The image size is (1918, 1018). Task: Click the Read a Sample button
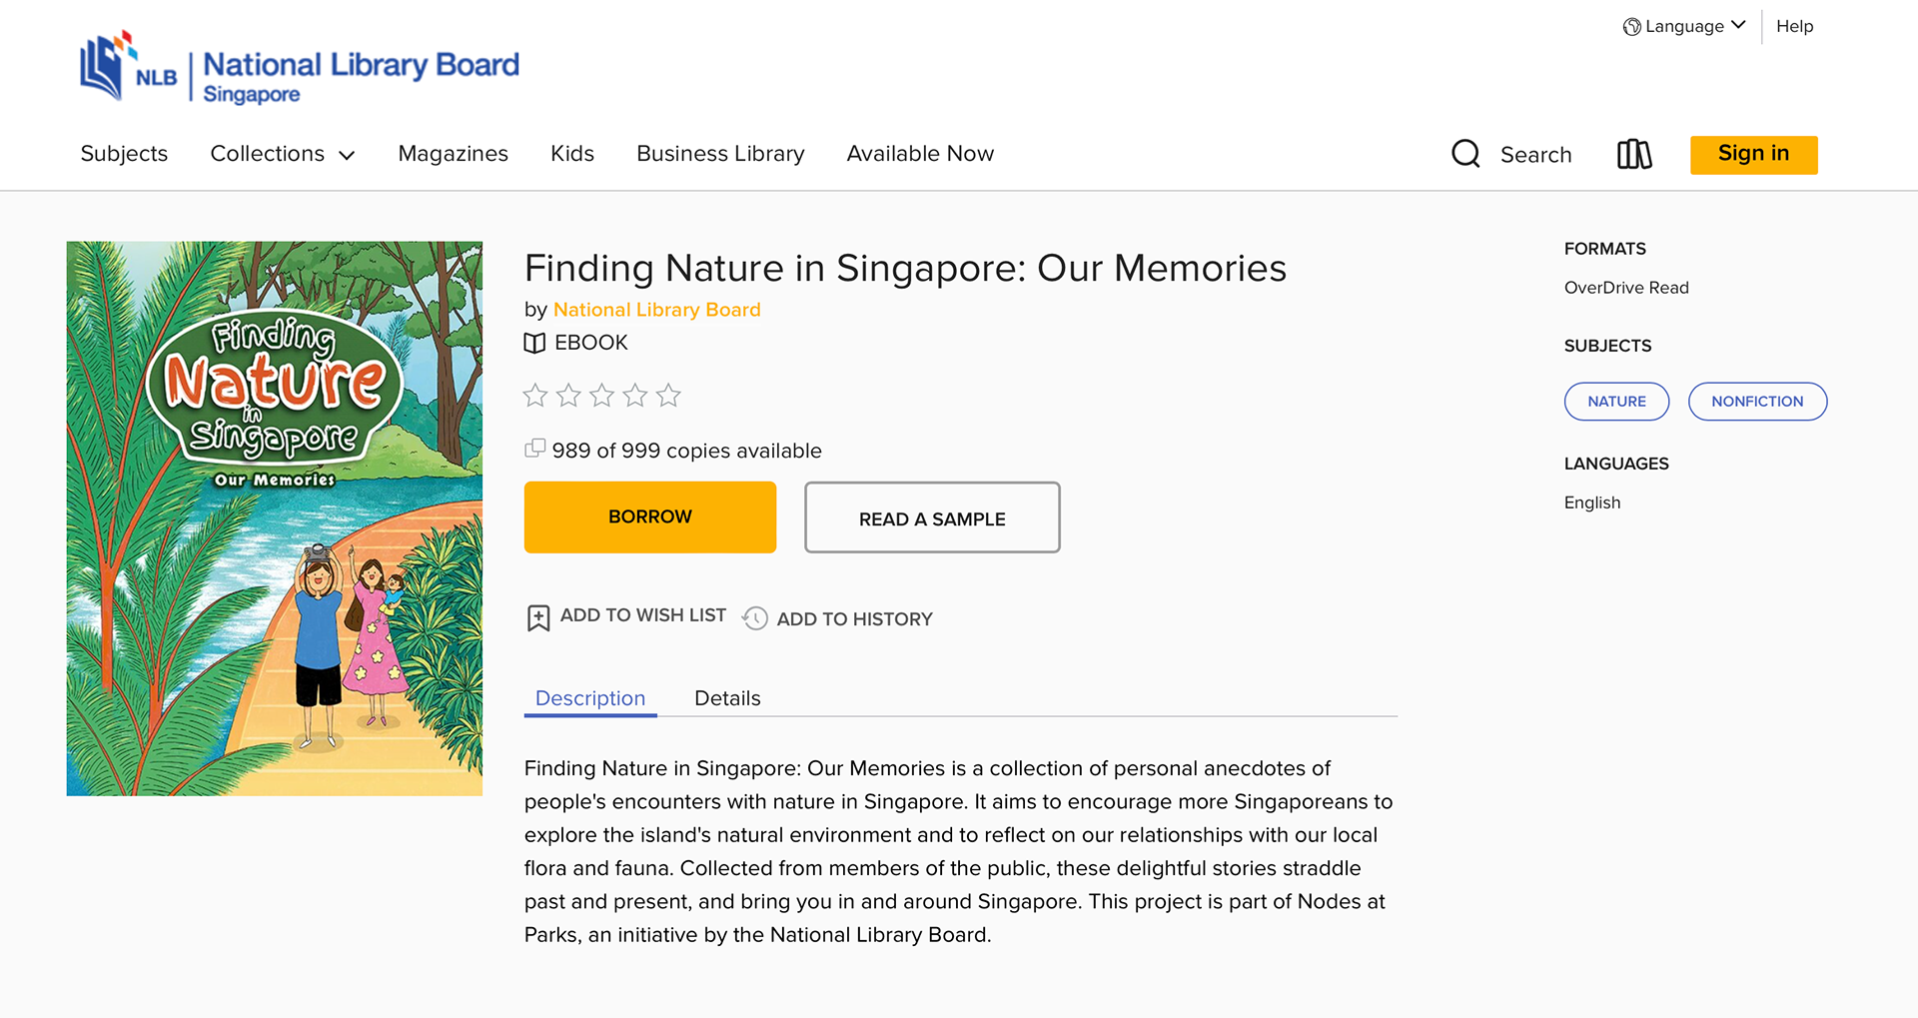pyautogui.click(x=932, y=517)
